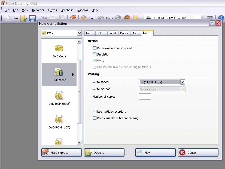Switch to the Dates tab

[124, 33]
